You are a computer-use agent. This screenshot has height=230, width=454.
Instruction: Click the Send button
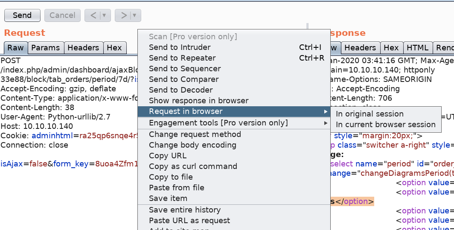[22, 15]
